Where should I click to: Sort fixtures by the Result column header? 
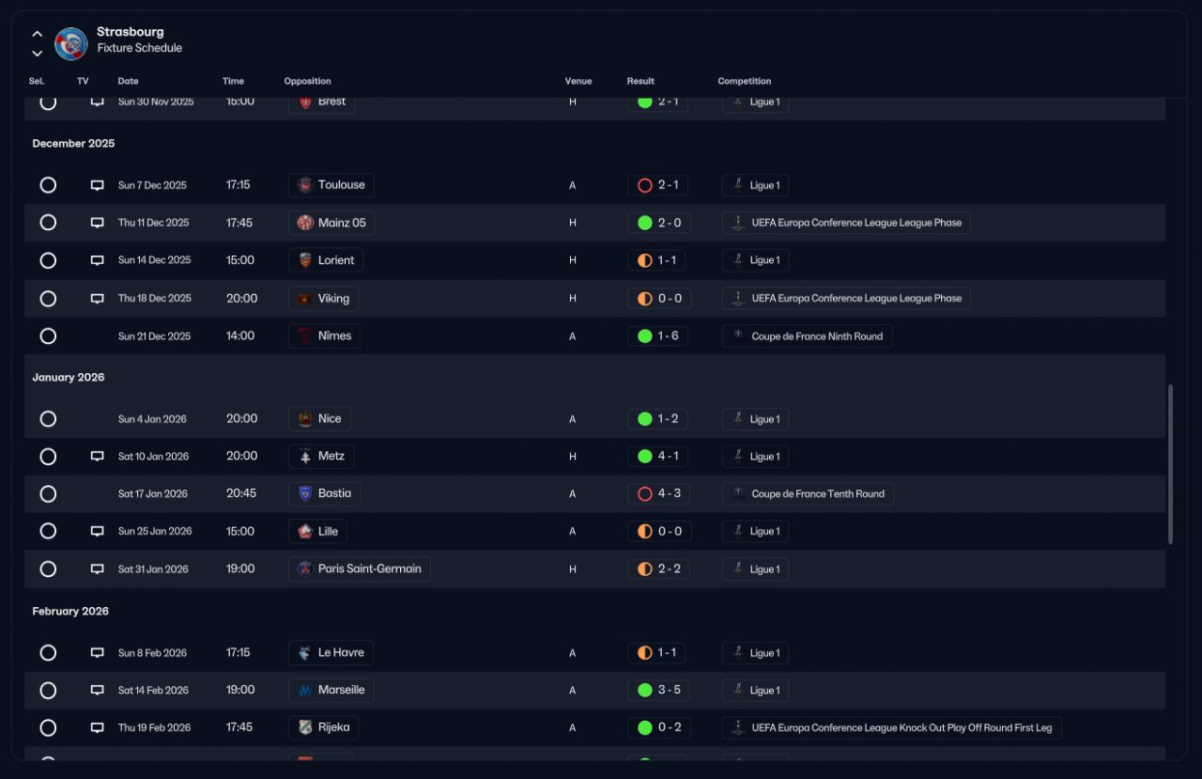[640, 81]
